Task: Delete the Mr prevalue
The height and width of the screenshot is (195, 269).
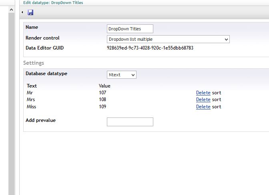Action: point(203,93)
